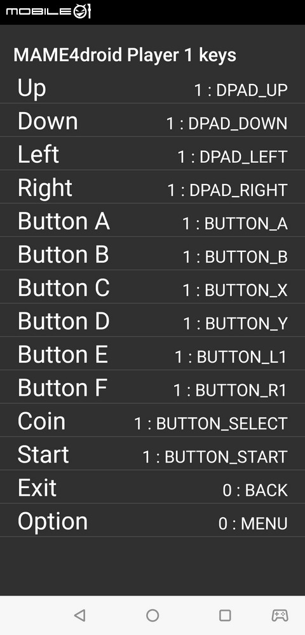Tap the MAME4droid Player 1 keys title
Screen dimensions: 305x635
[125, 55]
